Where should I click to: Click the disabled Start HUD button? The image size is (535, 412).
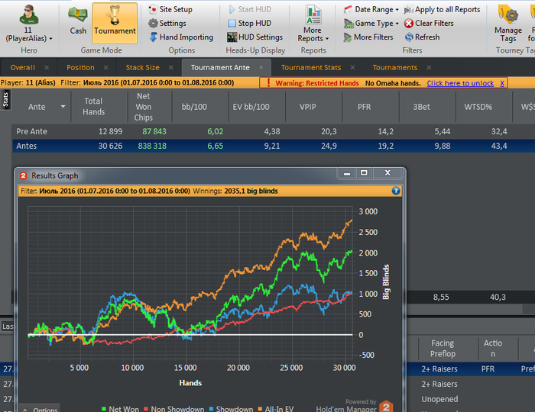pyautogui.click(x=250, y=9)
